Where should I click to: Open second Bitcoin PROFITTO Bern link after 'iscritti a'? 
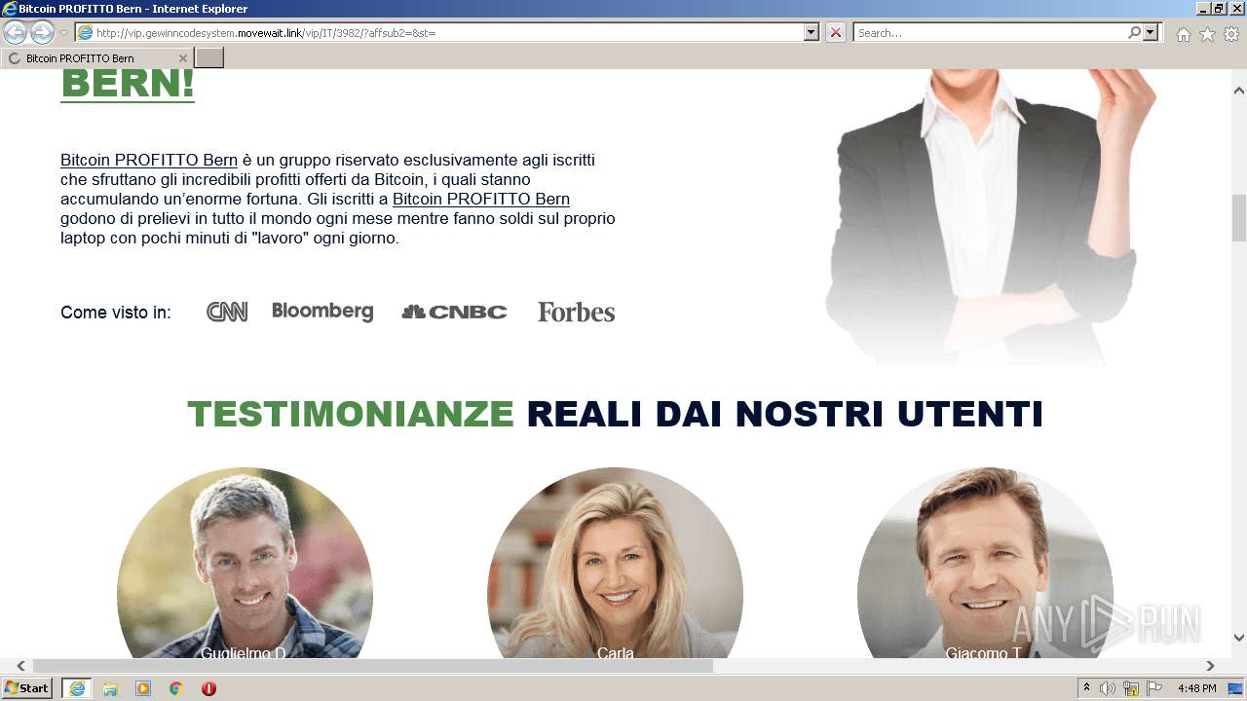point(481,199)
